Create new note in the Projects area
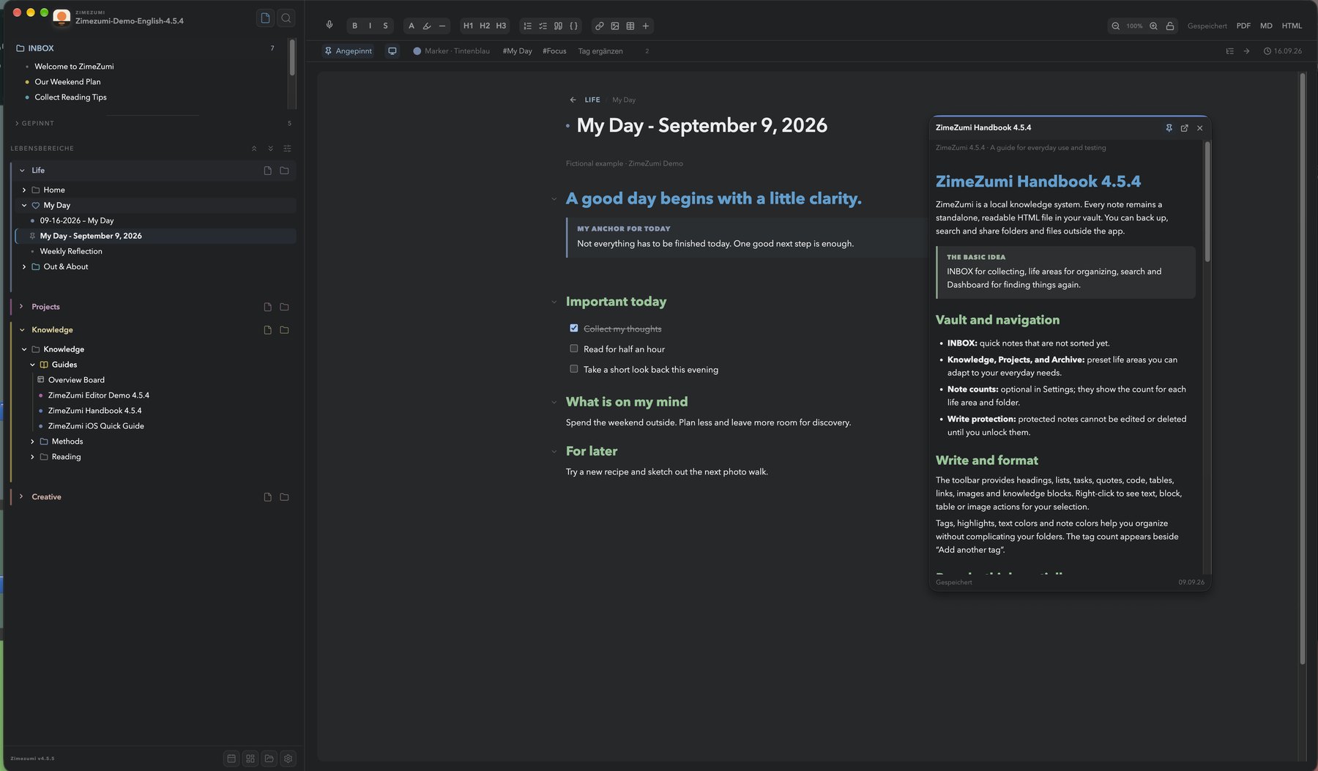This screenshot has width=1318, height=771. (x=267, y=307)
